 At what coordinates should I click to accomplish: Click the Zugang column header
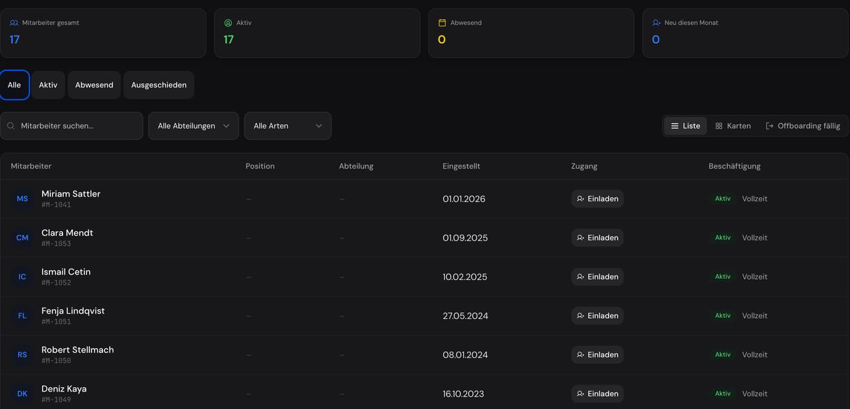[584, 166]
